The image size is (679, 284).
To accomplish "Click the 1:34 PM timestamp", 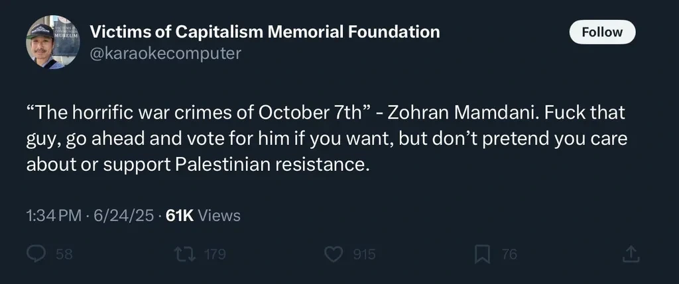I will (54, 215).
